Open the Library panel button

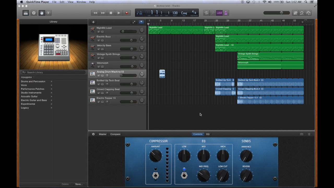[26, 13]
